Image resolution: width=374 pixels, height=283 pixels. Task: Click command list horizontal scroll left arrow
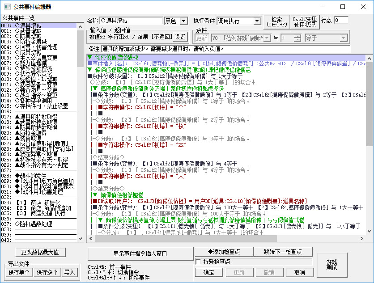tap(91, 238)
